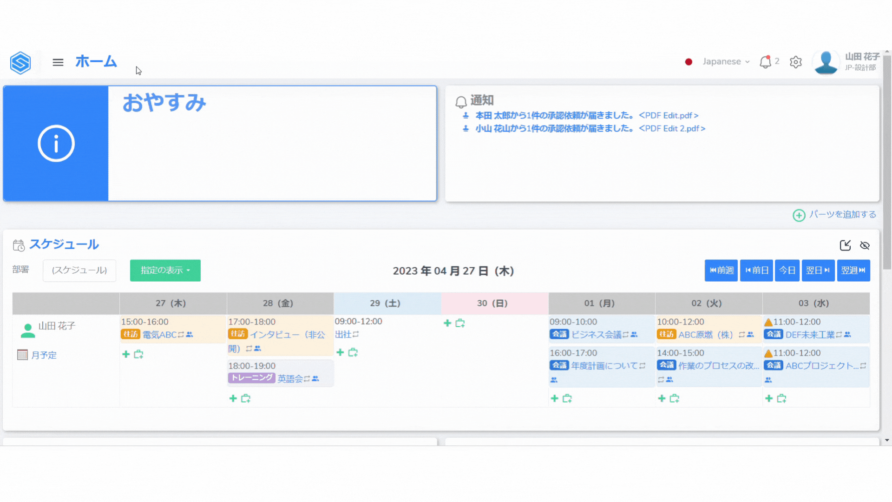Click the blue app logo

point(20,62)
